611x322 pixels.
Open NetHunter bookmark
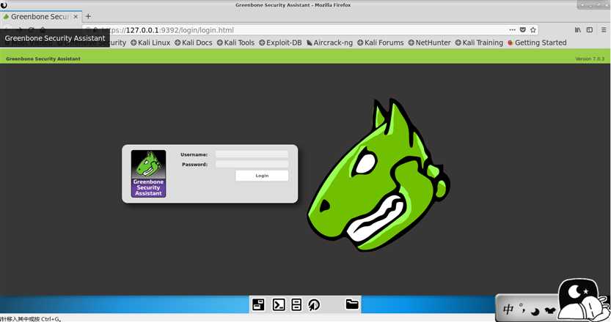pyautogui.click(x=429, y=42)
